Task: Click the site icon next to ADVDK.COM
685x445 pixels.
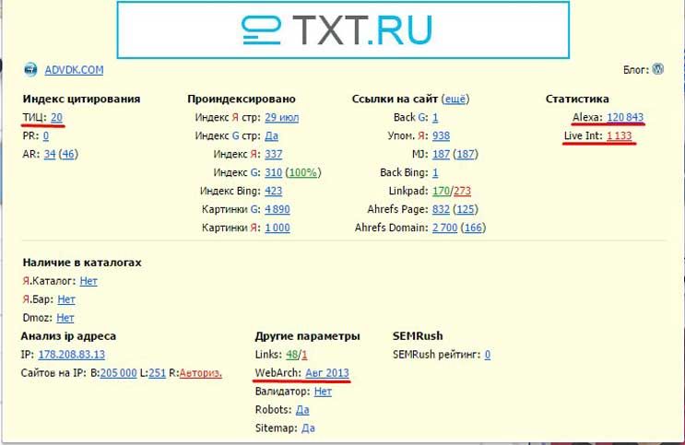Action: tap(30, 69)
